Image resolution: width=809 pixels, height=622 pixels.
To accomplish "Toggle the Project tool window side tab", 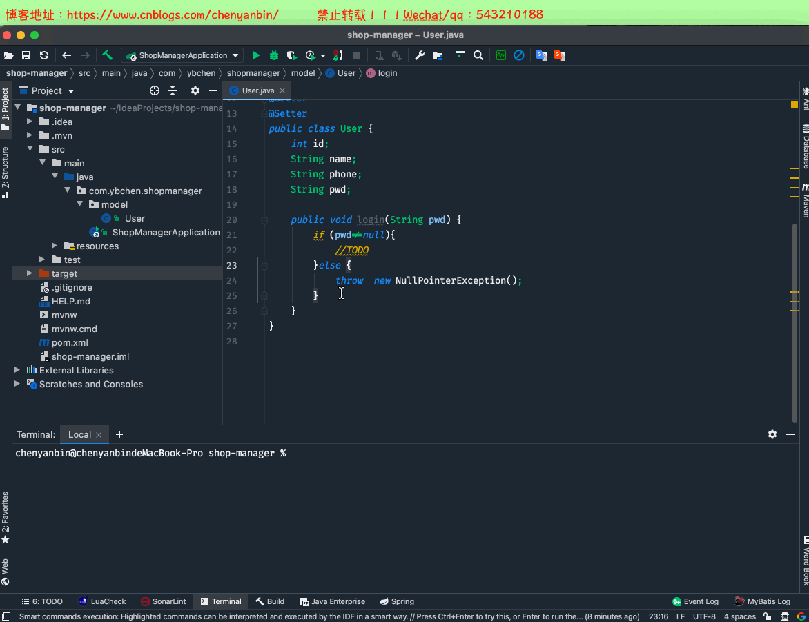I will (5, 109).
